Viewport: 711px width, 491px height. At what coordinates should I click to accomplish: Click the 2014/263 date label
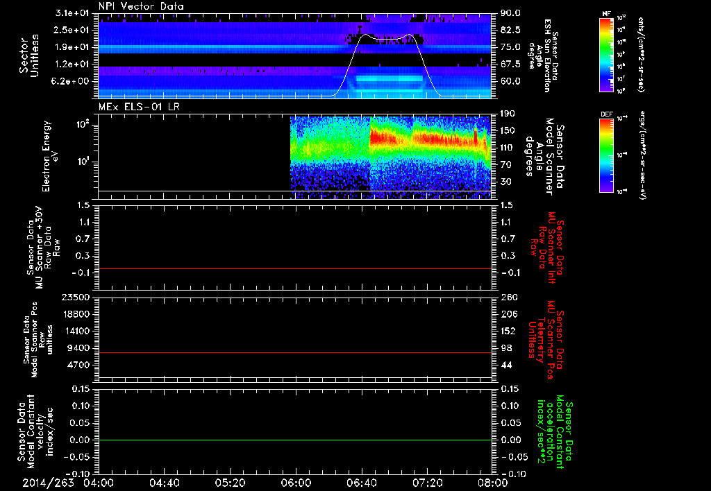(48, 483)
